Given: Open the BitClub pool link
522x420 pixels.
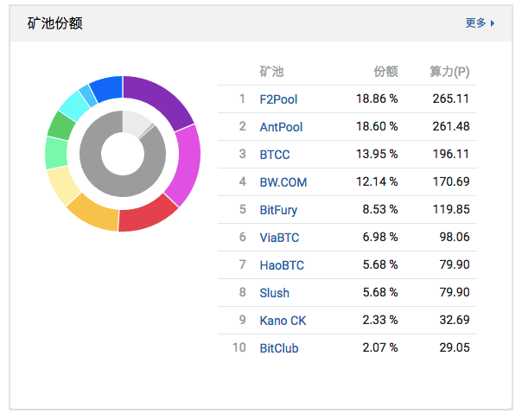Looking at the screenshot, I should 278,348.
